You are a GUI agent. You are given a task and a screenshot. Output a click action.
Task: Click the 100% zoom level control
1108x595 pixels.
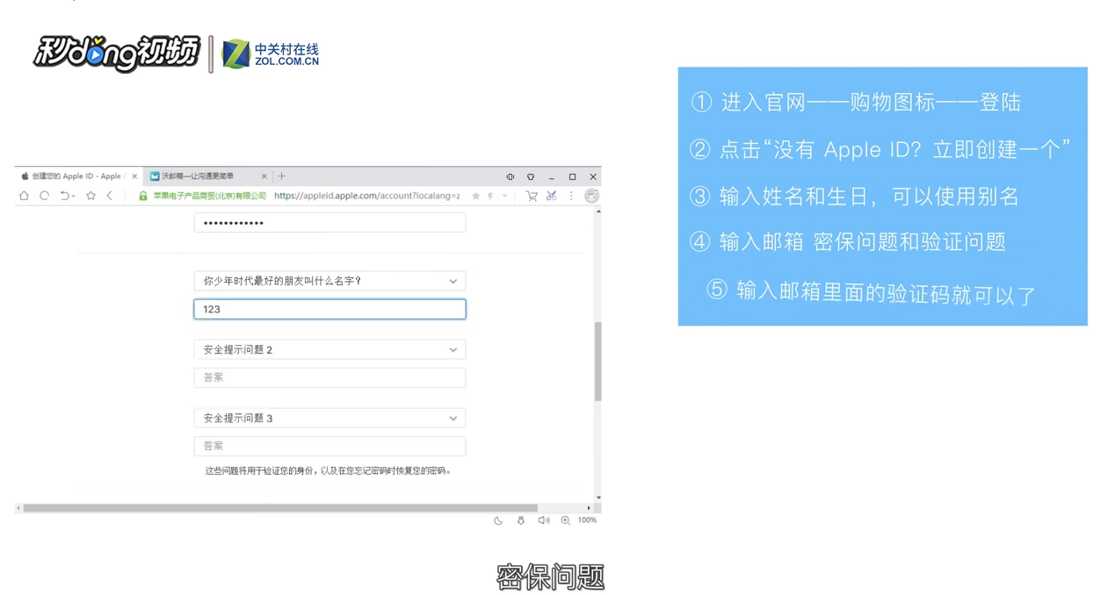click(585, 520)
